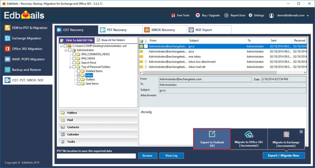
Task: Click the View Log button
Action: 171,156
